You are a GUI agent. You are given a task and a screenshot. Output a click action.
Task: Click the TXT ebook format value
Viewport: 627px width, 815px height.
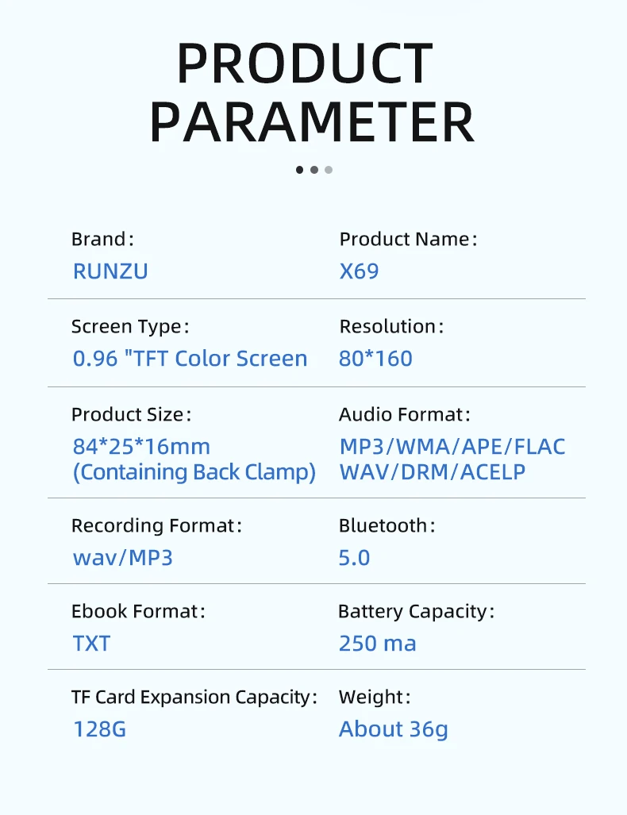click(91, 644)
